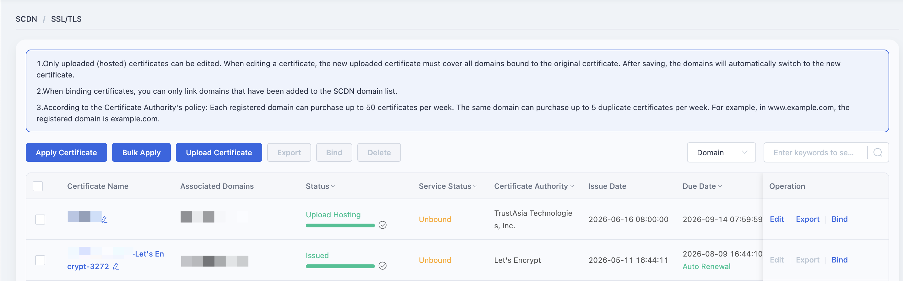Image resolution: width=903 pixels, height=281 pixels.
Task: Click the Bulk Apply button
Action: coord(141,152)
